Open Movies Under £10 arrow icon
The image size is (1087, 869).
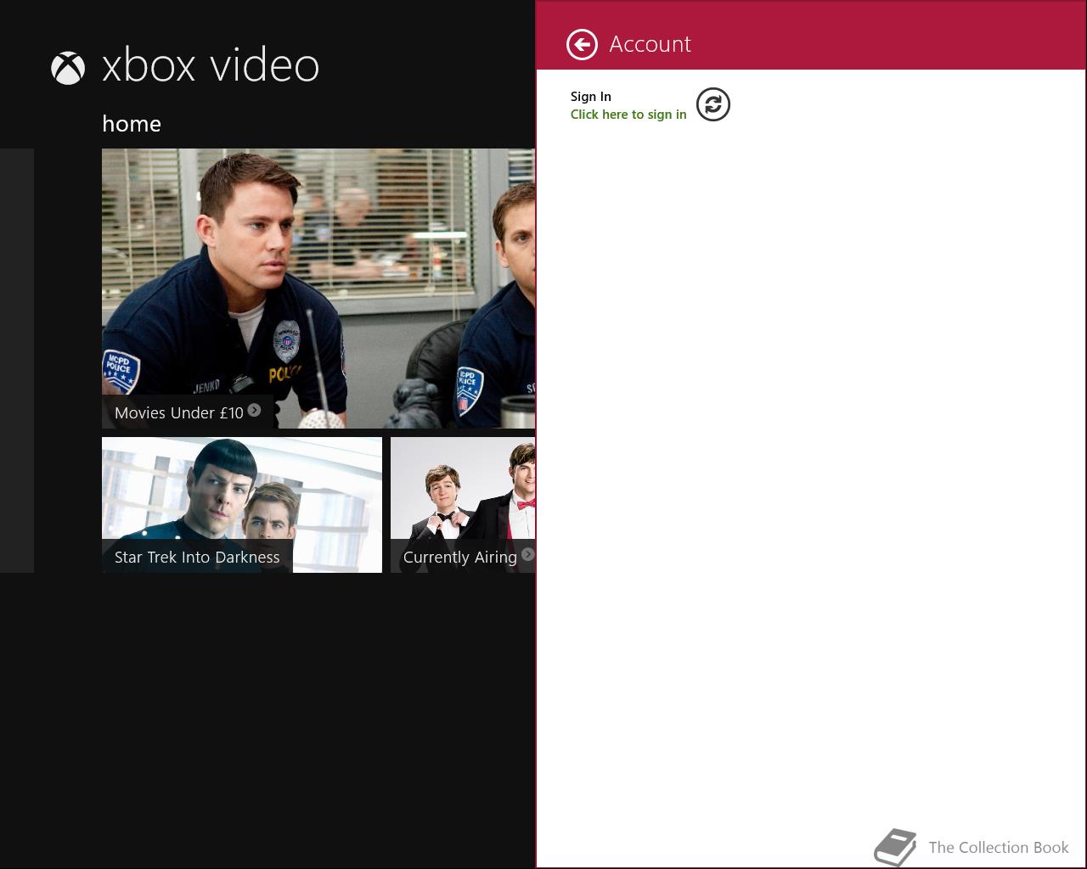click(254, 411)
